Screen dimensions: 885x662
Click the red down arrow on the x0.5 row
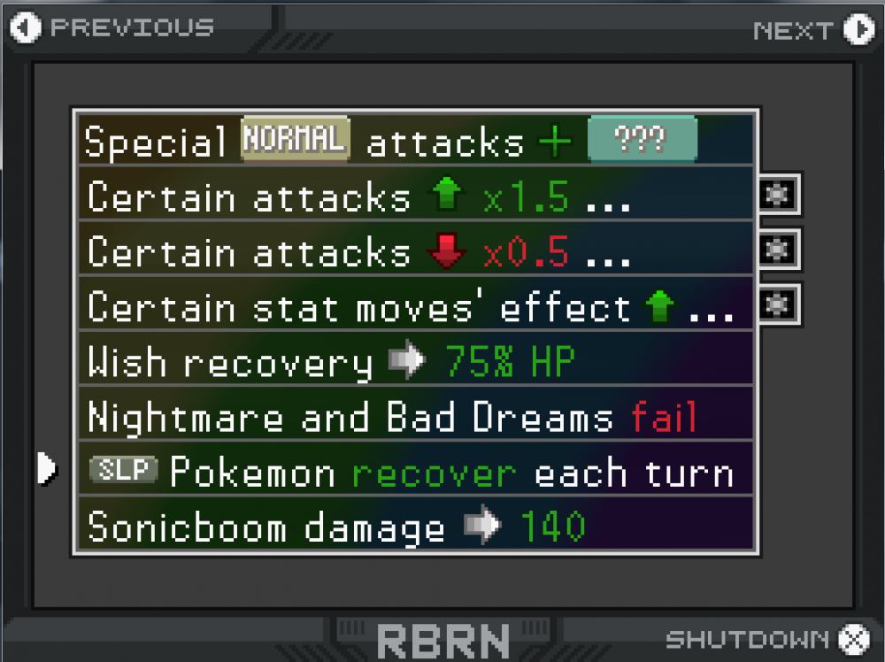tap(446, 250)
